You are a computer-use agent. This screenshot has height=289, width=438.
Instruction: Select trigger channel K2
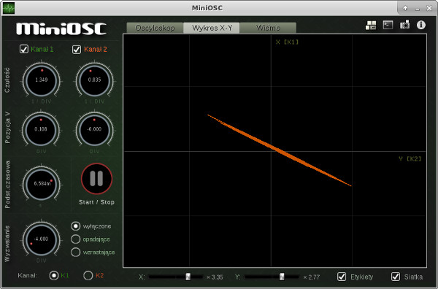pyautogui.click(x=88, y=276)
